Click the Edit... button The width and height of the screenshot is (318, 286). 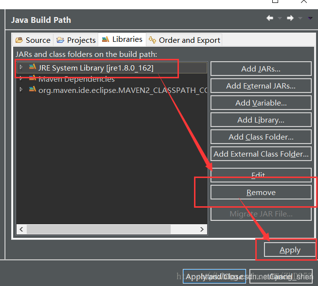(x=261, y=175)
